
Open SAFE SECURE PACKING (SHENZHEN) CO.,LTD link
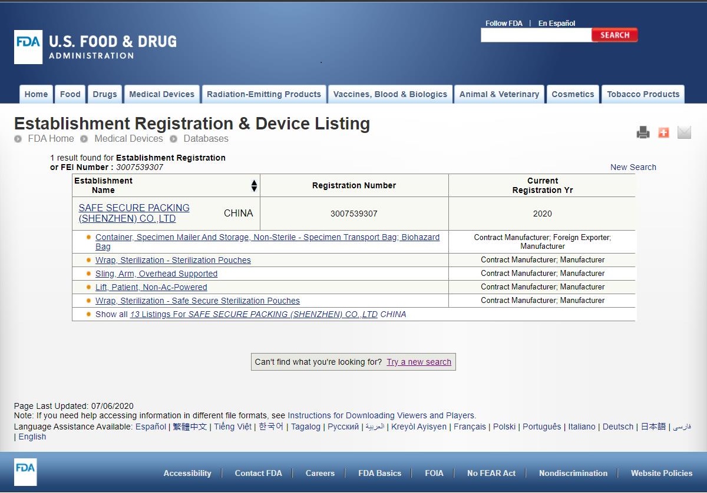point(134,214)
